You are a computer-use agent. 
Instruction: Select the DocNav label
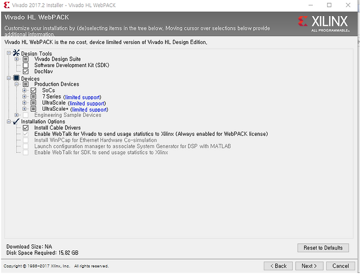pyautogui.click(x=43, y=72)
